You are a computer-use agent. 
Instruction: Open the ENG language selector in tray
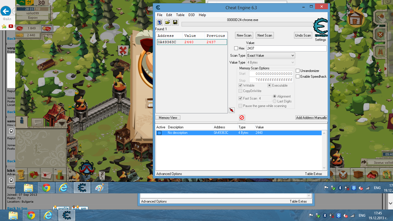point(377,188)
